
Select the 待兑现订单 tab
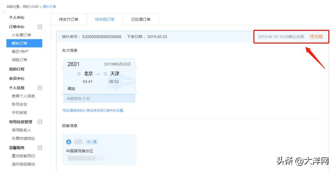(x=104, y=19)
